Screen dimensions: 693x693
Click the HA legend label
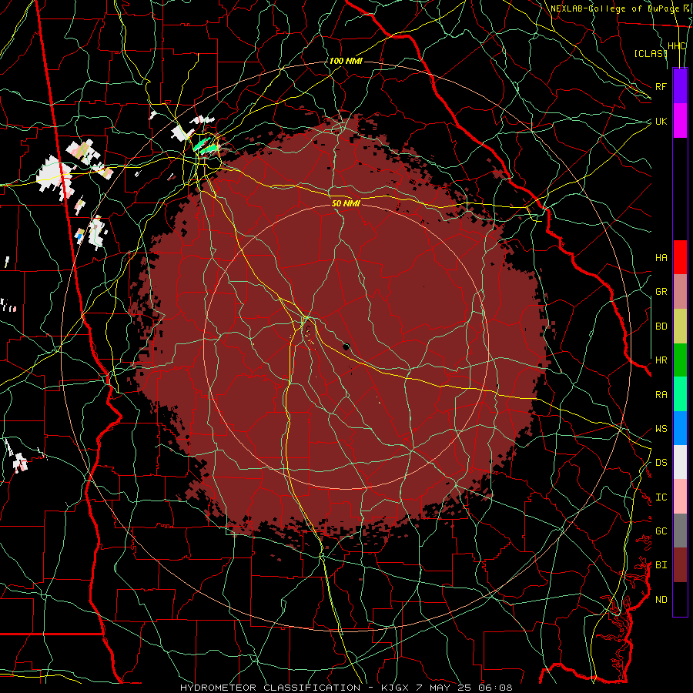click(661, 257)
